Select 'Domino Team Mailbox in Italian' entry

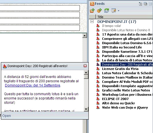coord(127,77)
